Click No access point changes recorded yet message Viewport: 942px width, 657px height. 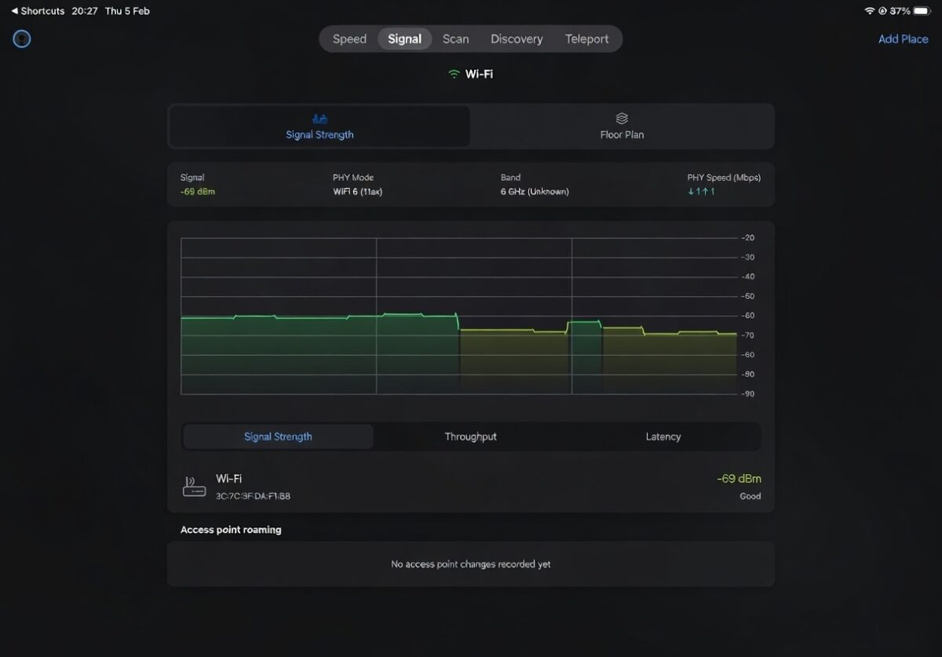(471, 564)
